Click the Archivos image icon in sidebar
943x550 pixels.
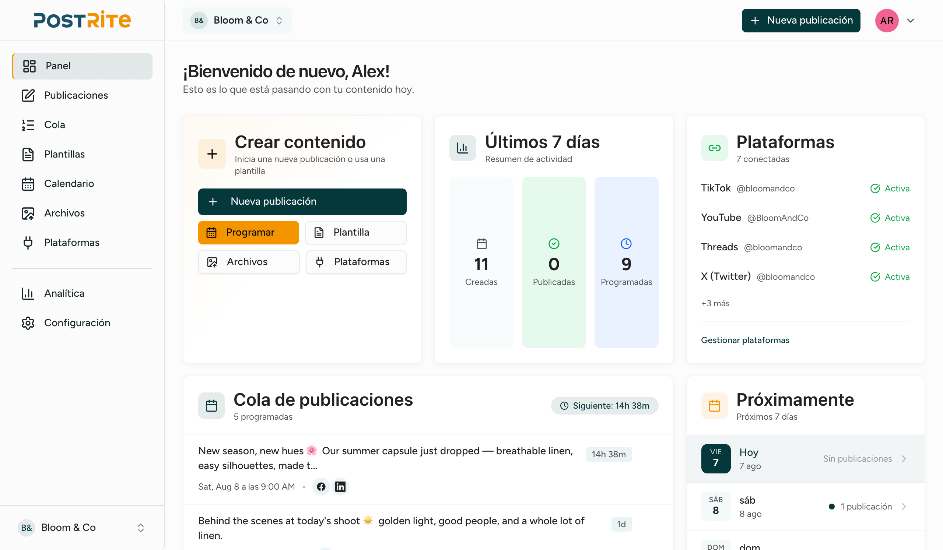pos(28,213)
